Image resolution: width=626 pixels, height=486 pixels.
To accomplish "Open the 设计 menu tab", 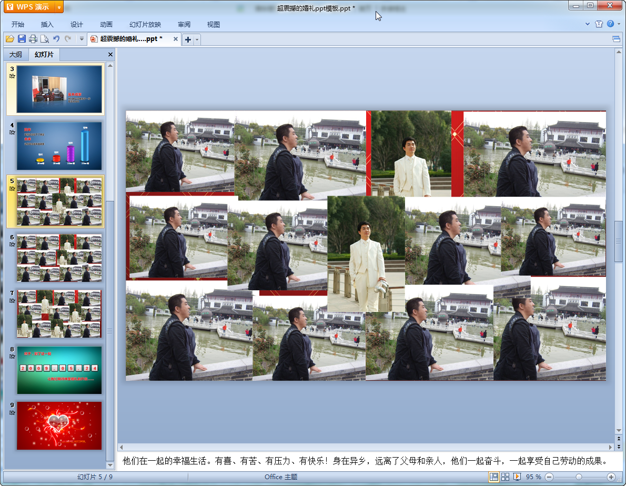I will [76, 24].
